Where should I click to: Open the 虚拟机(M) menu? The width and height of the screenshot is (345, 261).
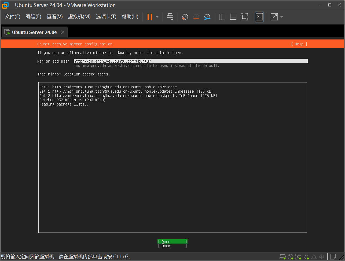[x=79, y=17]
